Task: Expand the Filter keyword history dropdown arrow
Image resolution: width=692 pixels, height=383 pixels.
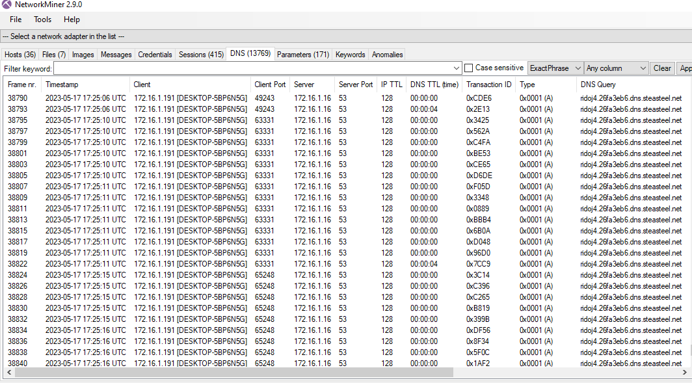Action: 457,68
